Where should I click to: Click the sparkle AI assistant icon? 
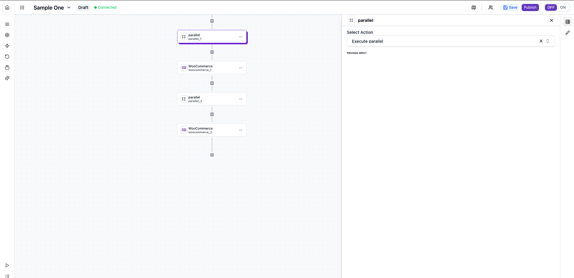[7, 78]
